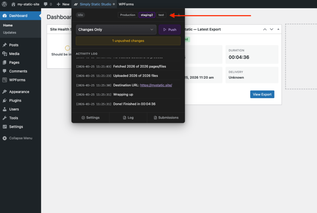
Task: Activate the test environment
Action: [x=161, y=15]
